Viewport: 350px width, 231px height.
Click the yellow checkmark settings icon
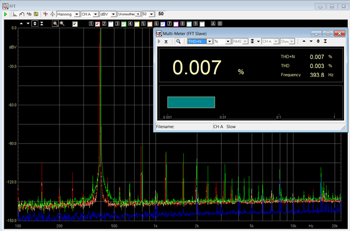pos(36,15)
